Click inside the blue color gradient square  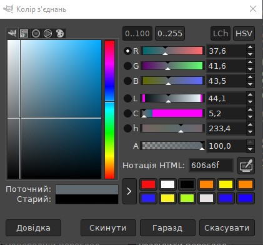(54, 109)
